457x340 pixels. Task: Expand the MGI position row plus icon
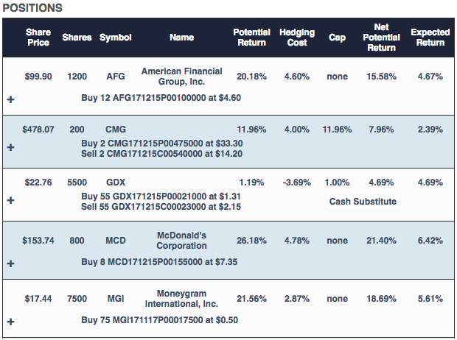[11, 322]
